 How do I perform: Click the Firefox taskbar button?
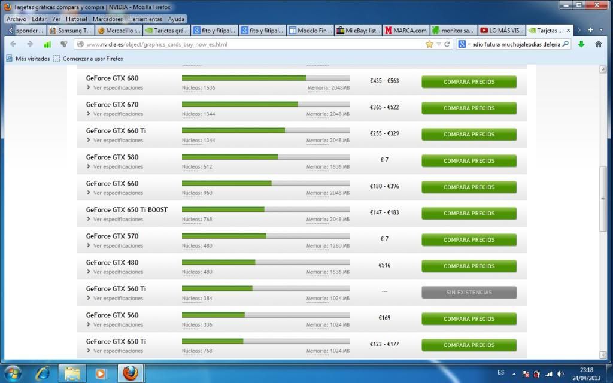tap(130, 373)
